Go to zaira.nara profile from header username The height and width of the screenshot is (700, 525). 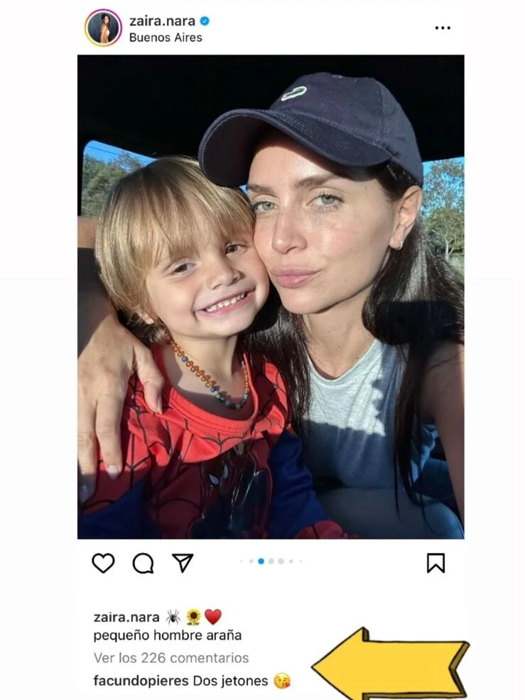(162, 21)
